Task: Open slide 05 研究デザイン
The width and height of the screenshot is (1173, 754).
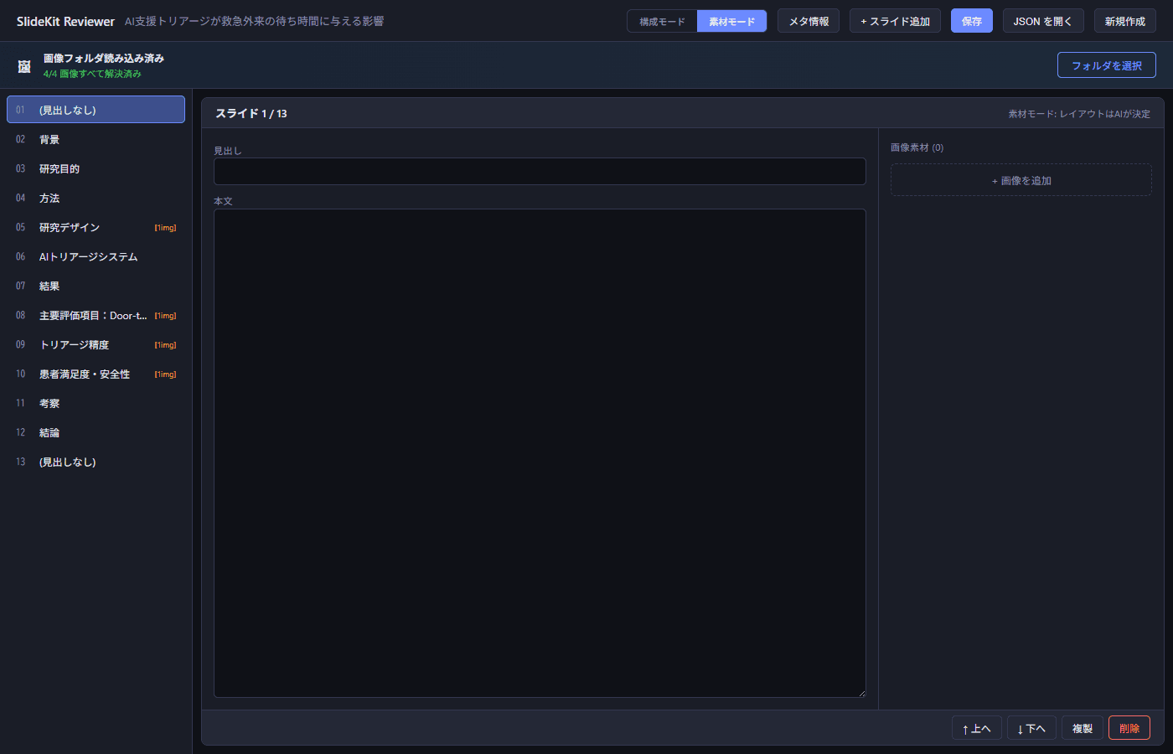Action: (x=96, y=227)
